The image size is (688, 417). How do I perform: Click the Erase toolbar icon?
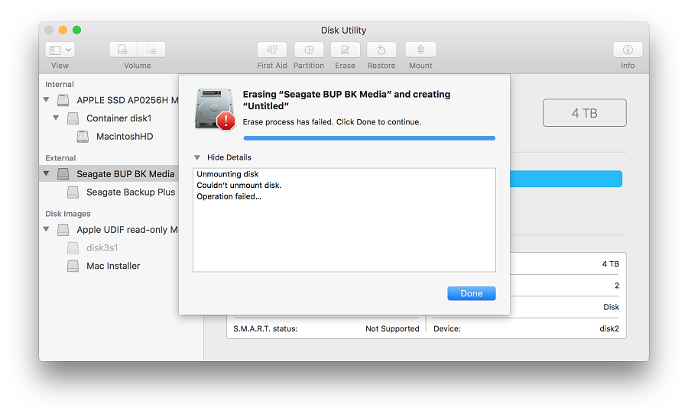346,50
